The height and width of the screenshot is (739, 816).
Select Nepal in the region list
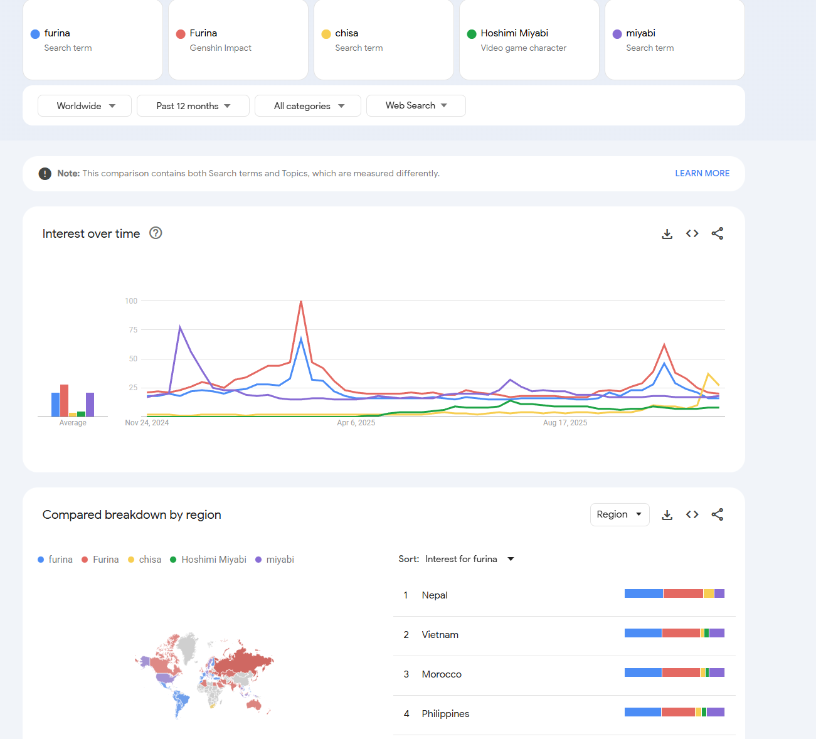[435, 595]
